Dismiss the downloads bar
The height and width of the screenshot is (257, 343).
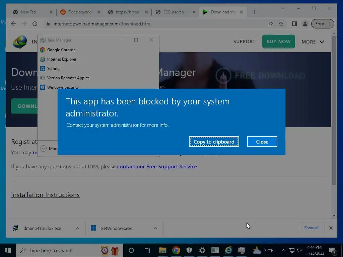[x=331, y=228]
